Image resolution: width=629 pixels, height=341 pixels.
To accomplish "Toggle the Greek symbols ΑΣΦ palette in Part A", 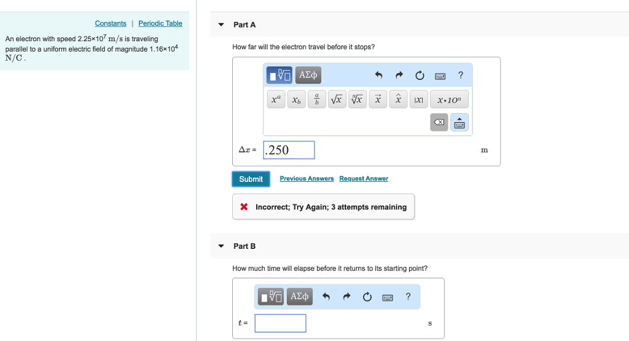I will pos(308,76).
